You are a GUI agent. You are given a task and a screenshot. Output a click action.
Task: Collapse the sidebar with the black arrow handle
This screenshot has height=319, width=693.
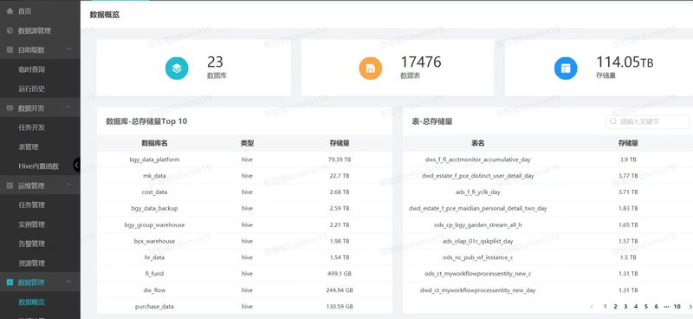pyautogui.click(x=76, y=165)
